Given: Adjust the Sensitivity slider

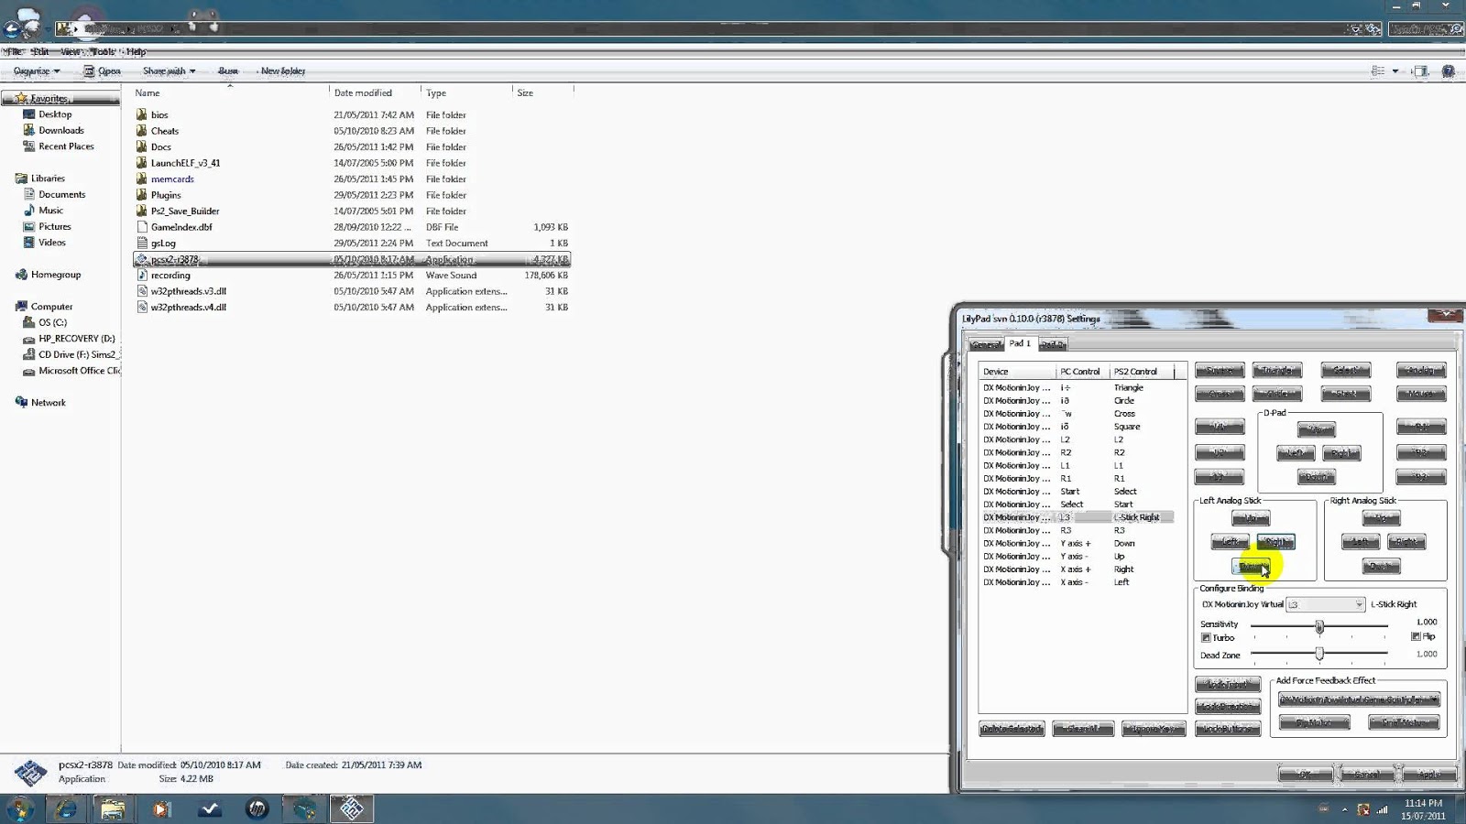Looking at the screenshot, I should click(1319, 627).
